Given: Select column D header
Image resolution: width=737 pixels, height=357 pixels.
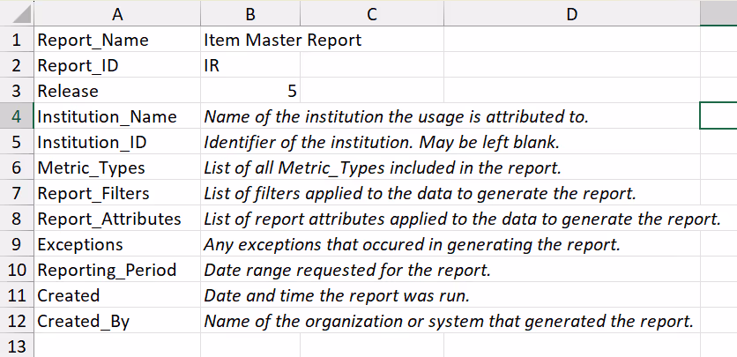Looking at the screenshot, I should [571, 14].
